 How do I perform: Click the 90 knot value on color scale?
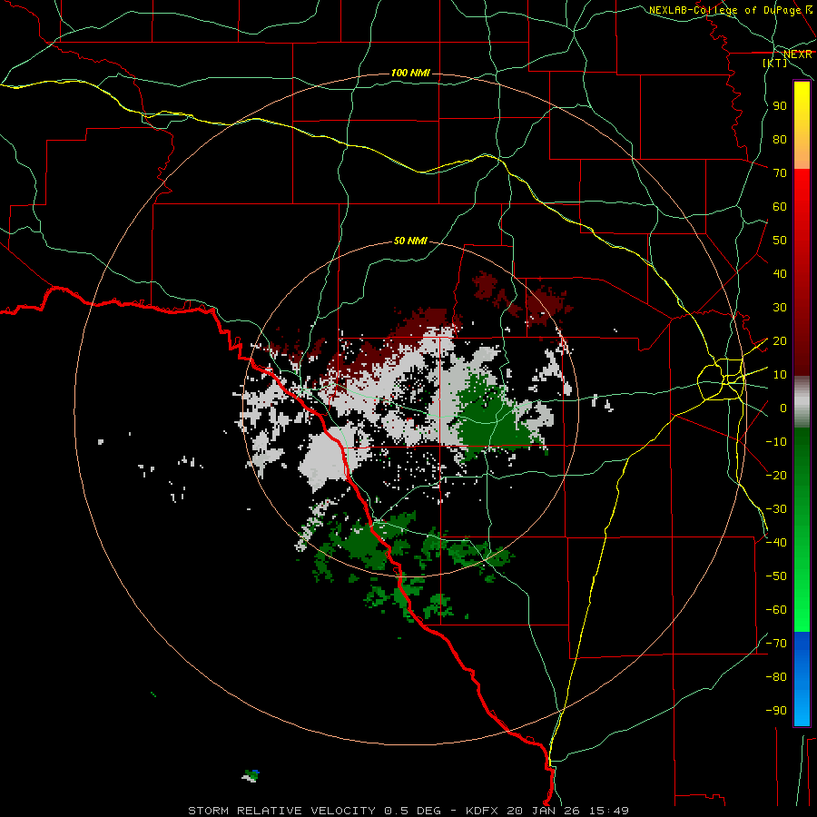[x=780, y=106]
